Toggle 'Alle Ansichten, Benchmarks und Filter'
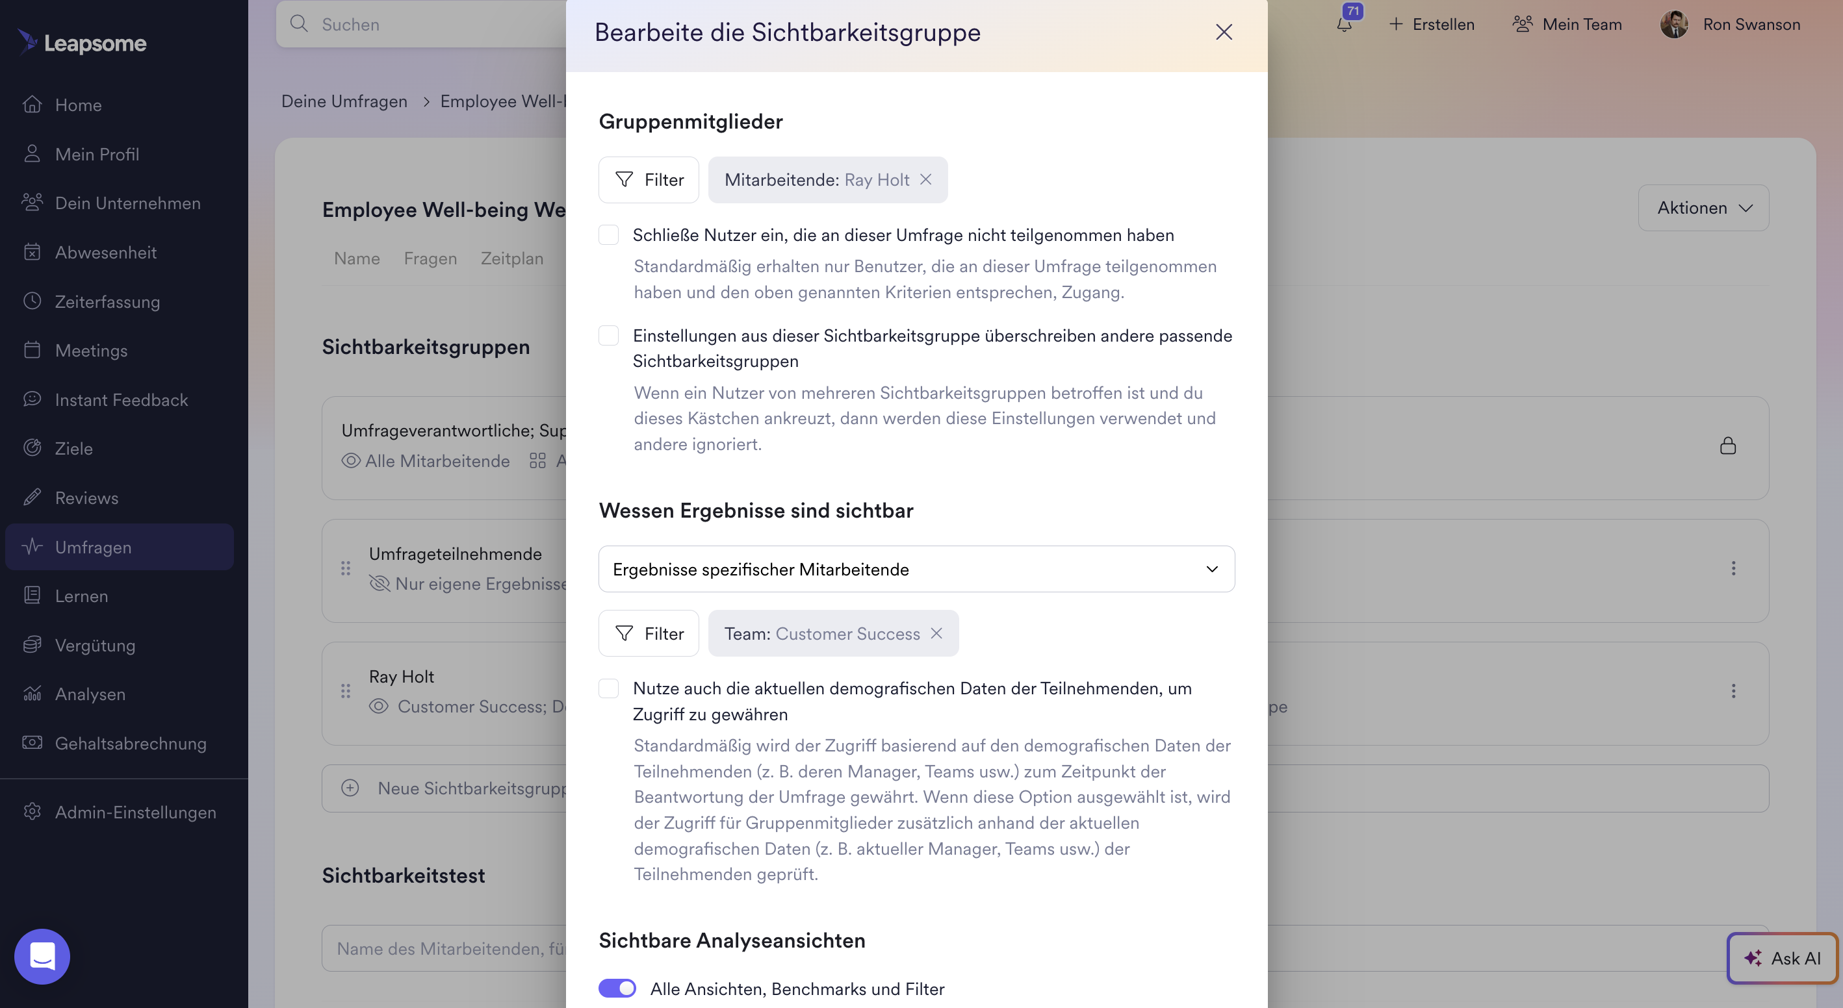 coord(617,989)
